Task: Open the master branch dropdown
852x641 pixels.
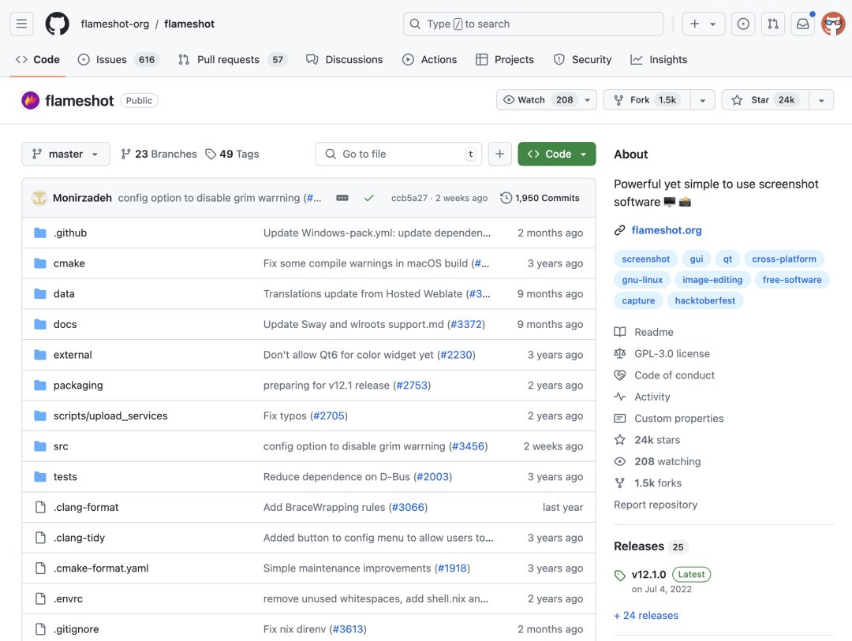Action: pos(65,154)
